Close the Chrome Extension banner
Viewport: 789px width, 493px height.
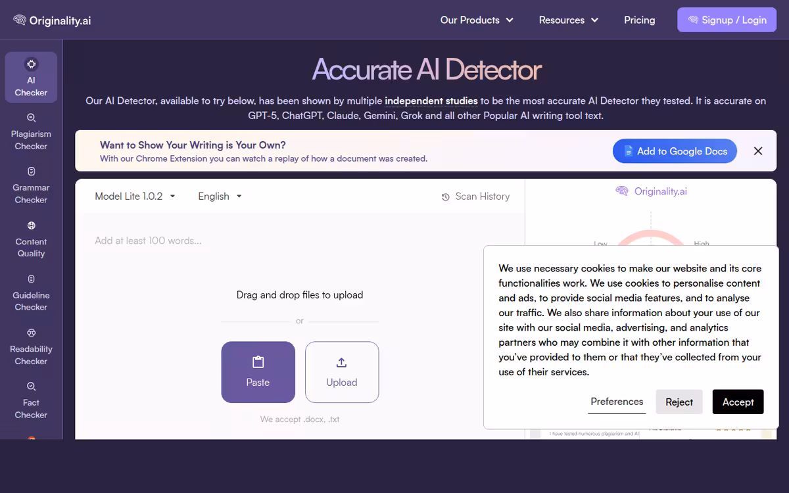[x=757, y=151]
